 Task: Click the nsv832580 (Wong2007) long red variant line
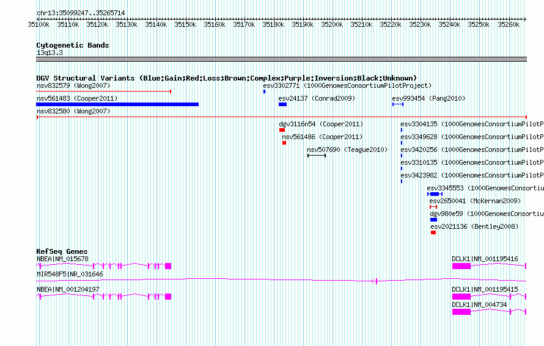pyautogui.click(x=282, y=117)
